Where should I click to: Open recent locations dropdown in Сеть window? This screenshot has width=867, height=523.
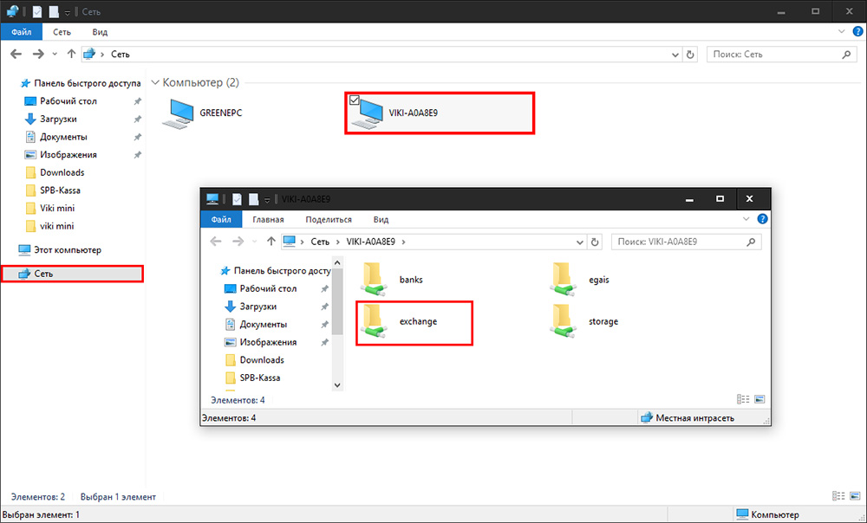pos(55,55)
